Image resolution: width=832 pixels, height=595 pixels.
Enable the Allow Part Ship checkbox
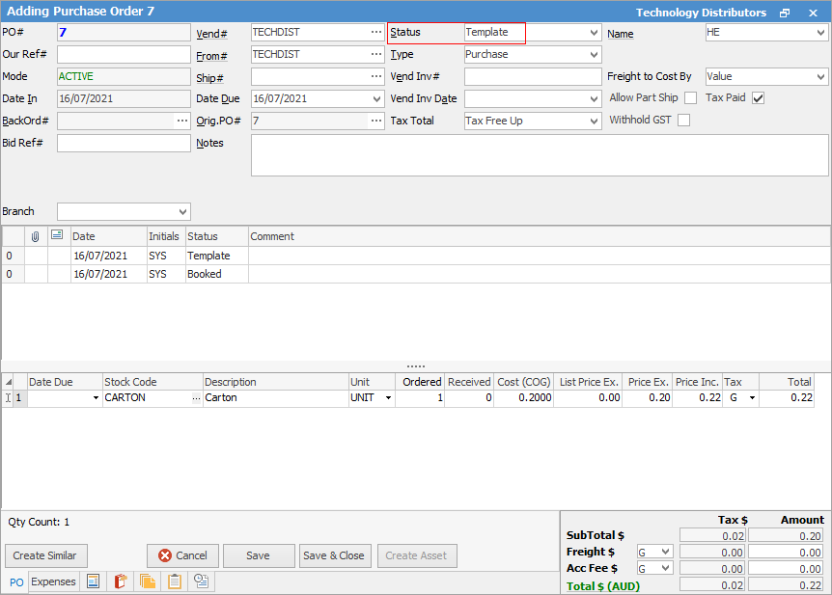click(x=690, y=98)
